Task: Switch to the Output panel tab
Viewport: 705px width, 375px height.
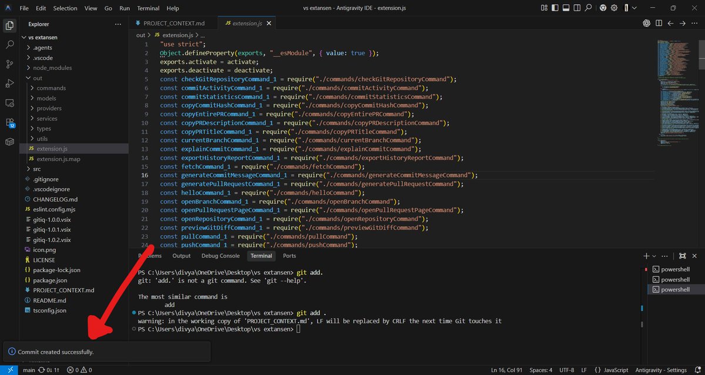Action: (x=182, y=256)
